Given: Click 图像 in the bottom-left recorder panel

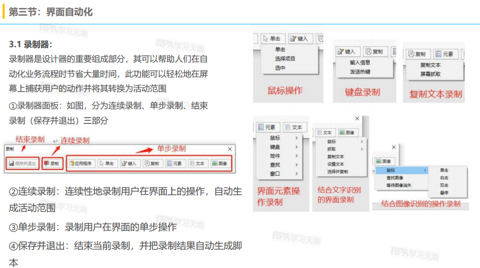Looking at the screenshot, I should [220, 163].
